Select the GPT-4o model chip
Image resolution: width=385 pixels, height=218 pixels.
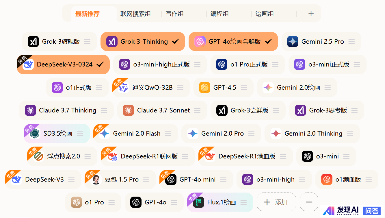(154, 202)
